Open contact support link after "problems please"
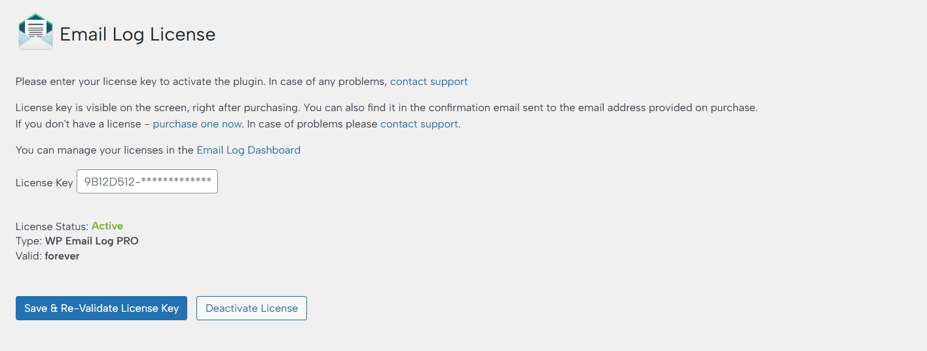 coord(419,124)
